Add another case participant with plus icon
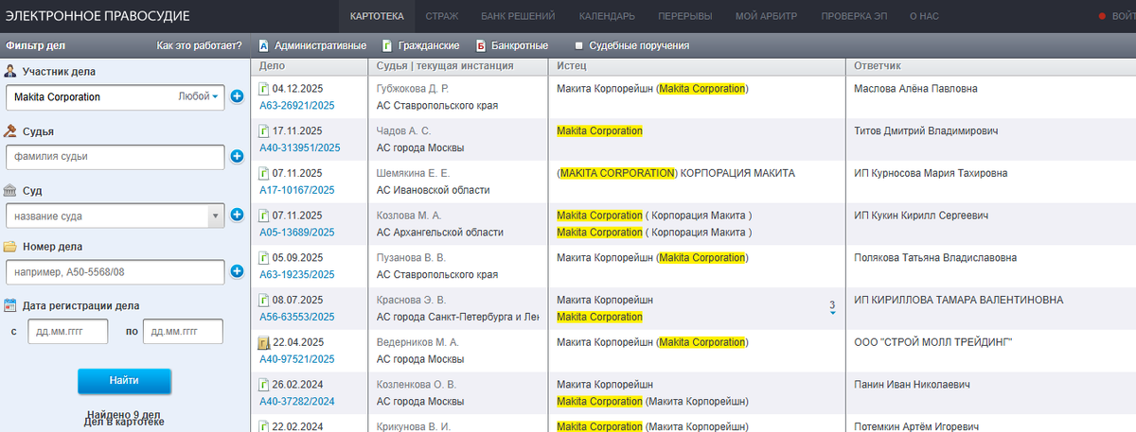 point(237,96)
